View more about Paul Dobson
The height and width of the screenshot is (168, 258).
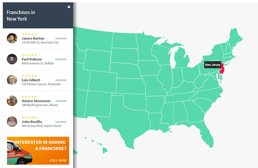click(61, 59)
